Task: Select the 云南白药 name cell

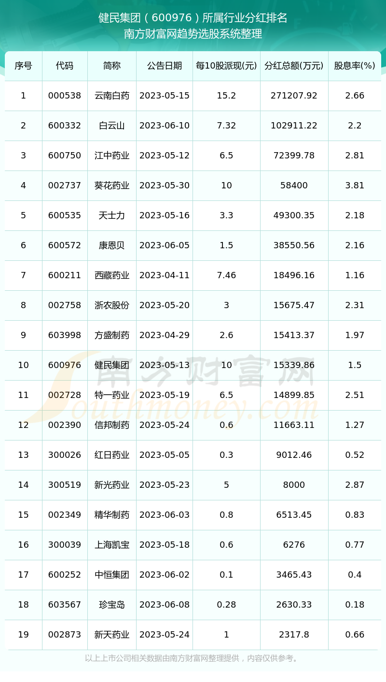Action: point(112,96)
